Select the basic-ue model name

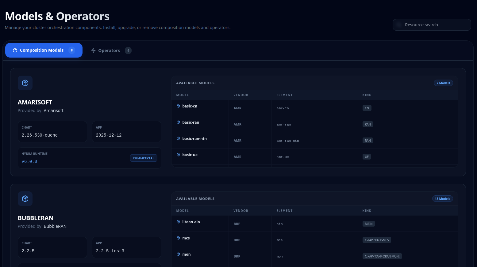190,155
